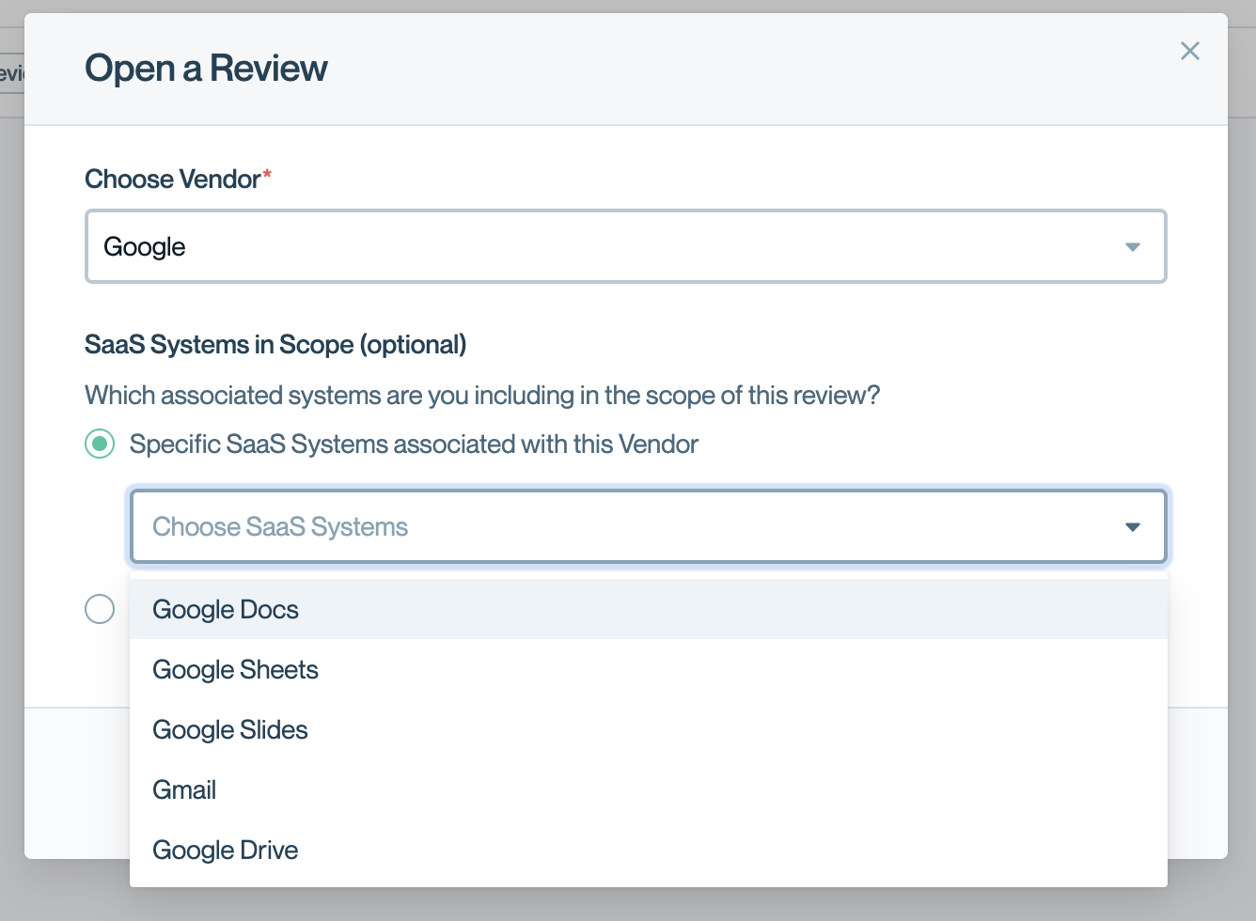Click the Choose Vendor dropdown arrow

(1133, 247)
